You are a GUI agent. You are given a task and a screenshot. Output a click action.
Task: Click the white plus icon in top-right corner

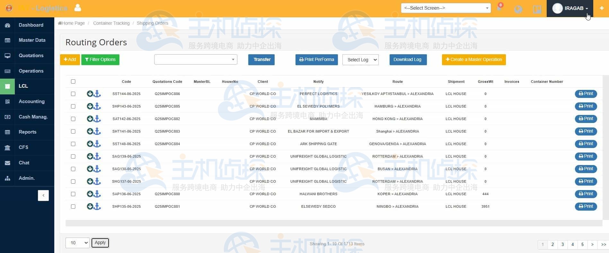pos(602,8)
